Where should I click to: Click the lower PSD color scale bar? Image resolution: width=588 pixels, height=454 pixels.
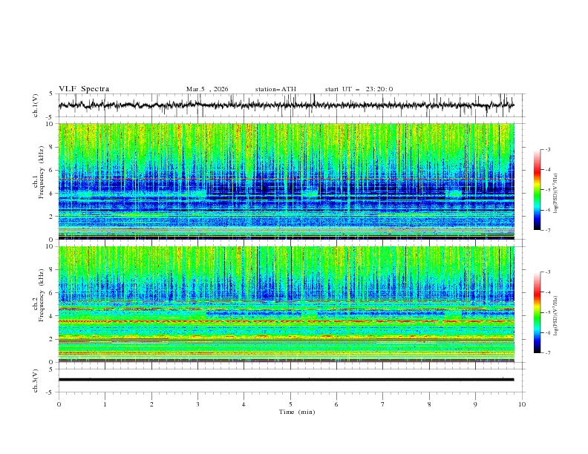538,312
